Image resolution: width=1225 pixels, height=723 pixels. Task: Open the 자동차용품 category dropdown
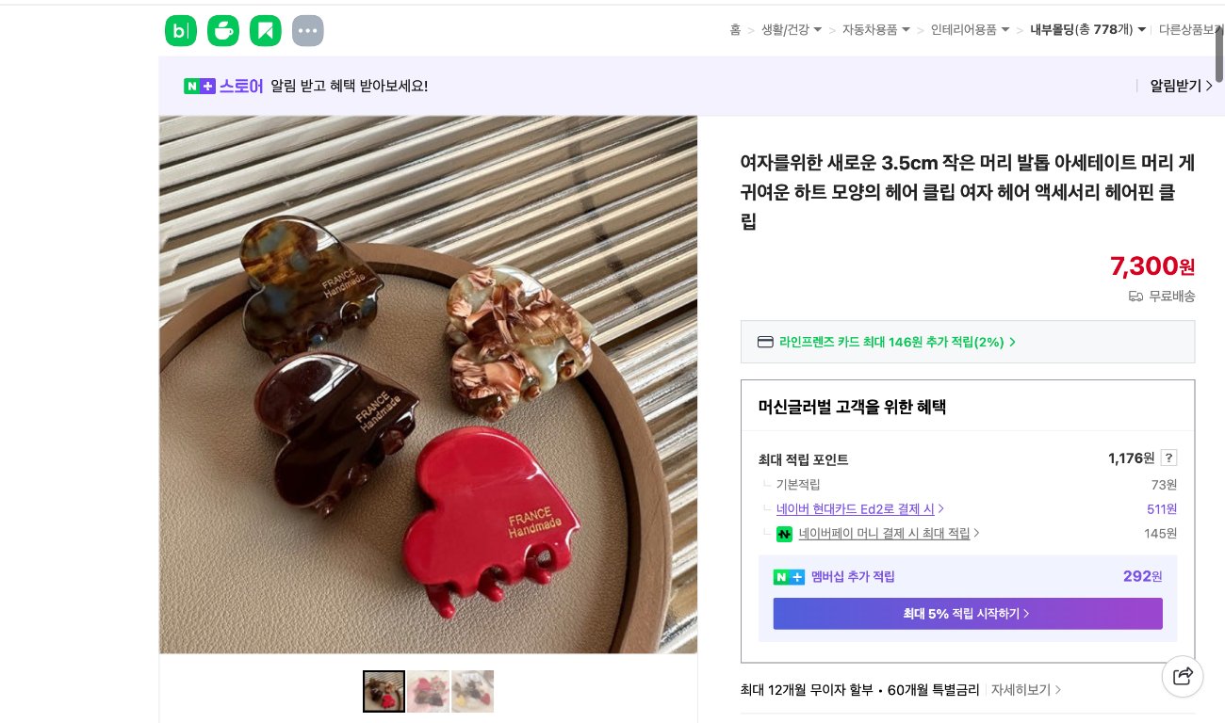click(874, 29)
